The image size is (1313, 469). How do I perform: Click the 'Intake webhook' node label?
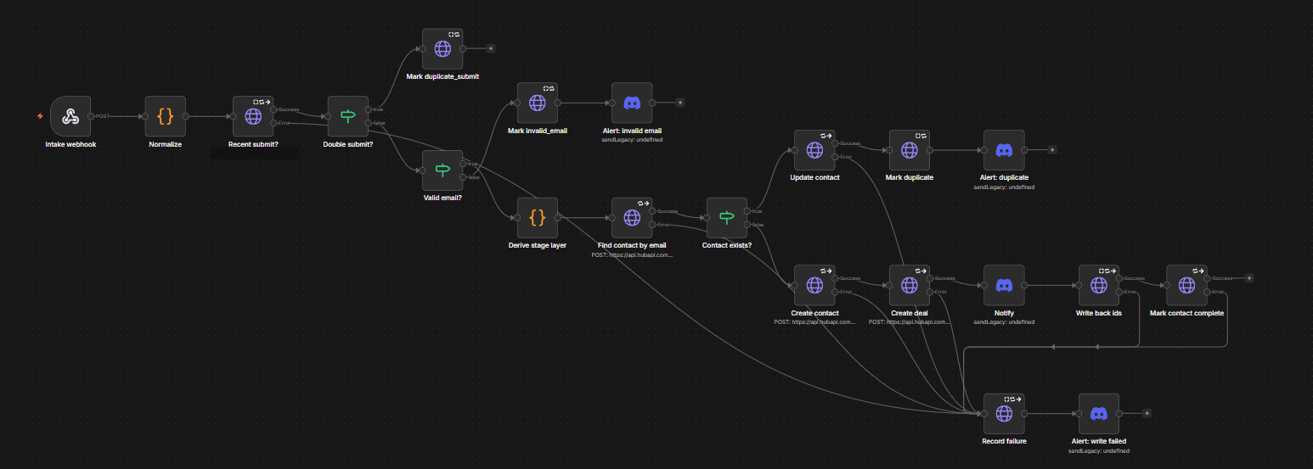pos(70,144)
